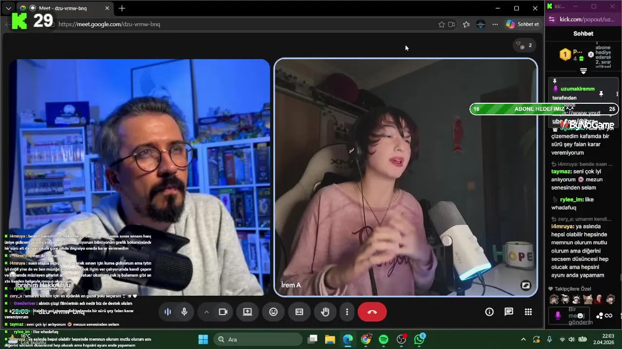
Task: Click the i4mruya username in Kick chat
Action: [x=562, y=226]
